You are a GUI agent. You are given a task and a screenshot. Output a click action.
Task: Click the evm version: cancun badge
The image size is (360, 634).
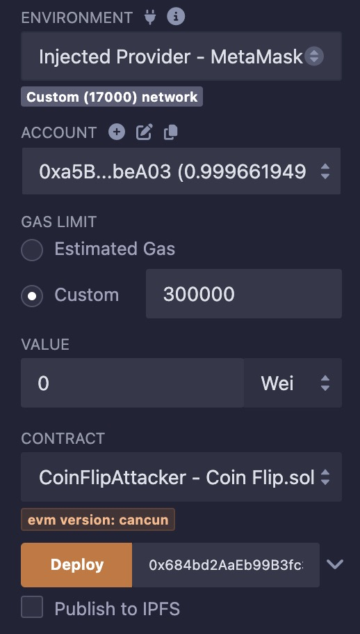(98, 520)
